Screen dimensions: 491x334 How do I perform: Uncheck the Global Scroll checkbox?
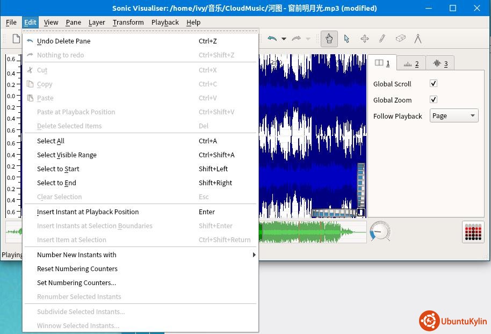point(434,84)
